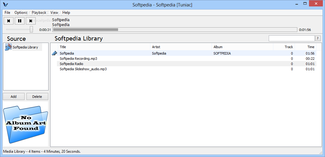Screen dimensions: 325x157
Task: Pause the current song
Action: (x=20, y=21)
